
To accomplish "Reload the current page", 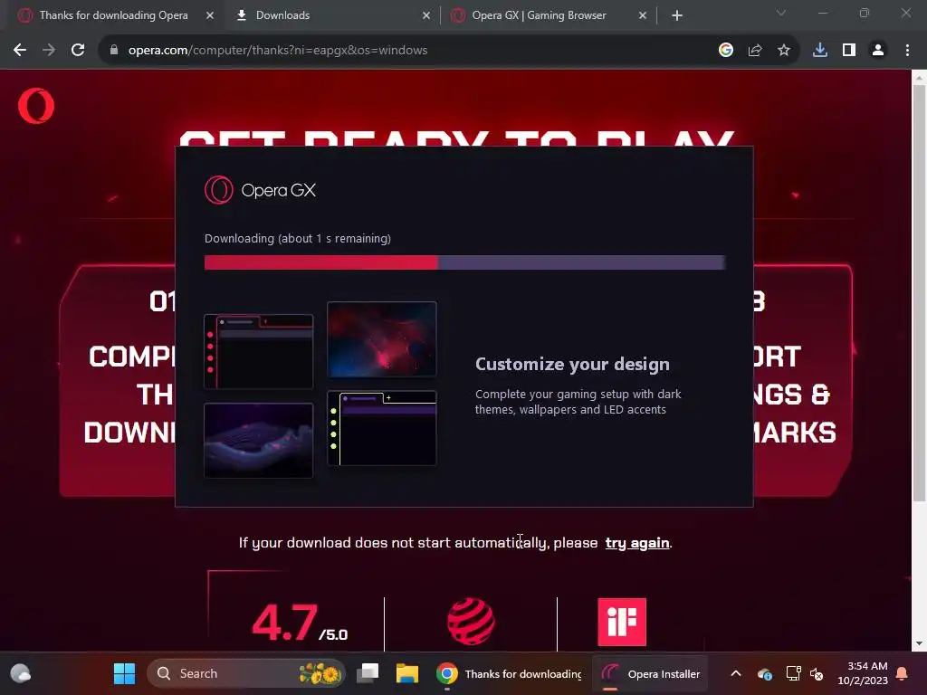I will [x=78, y=51].
